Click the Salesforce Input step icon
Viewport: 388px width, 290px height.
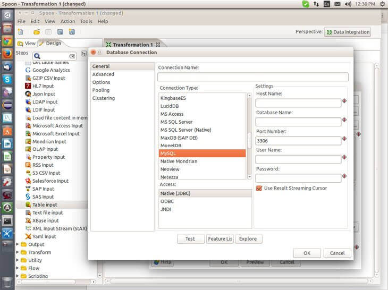28,181
